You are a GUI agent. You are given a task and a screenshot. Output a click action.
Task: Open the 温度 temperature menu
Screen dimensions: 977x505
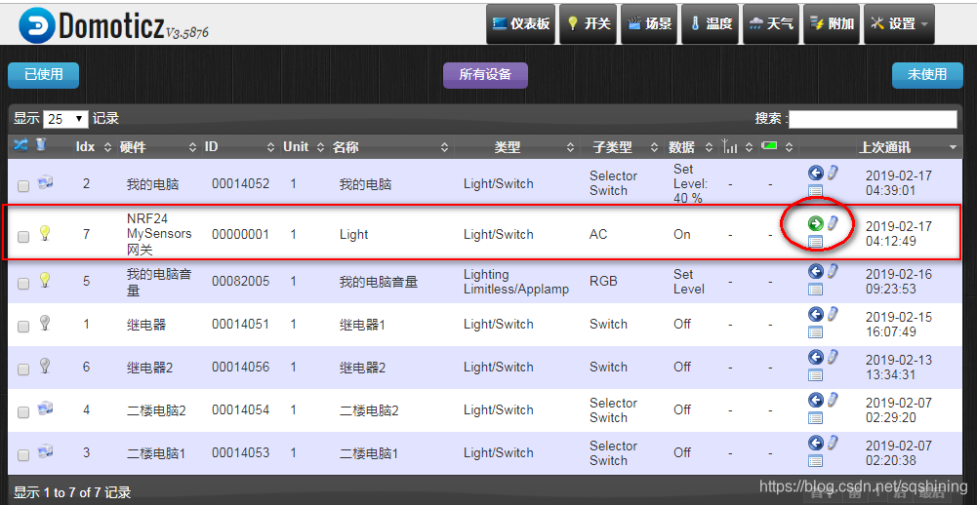click(x=711, y=23)
